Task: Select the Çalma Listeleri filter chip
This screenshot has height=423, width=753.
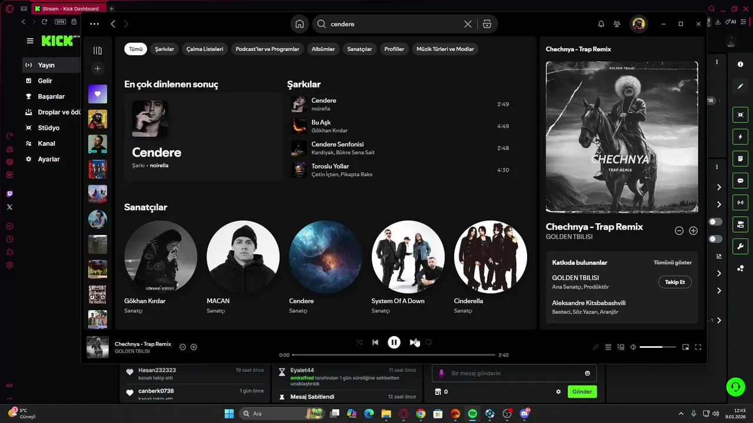Action: click(x=205, y=49)
